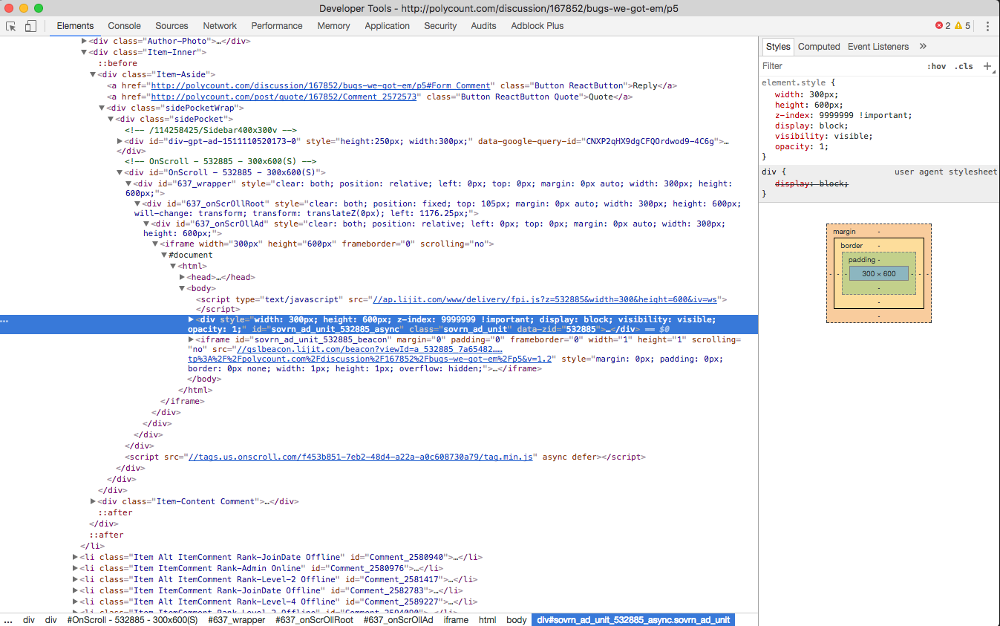Collapse the Item-Aside div node
The width and height of the screenshot is (1000, 626).
(x=94, y=74)
